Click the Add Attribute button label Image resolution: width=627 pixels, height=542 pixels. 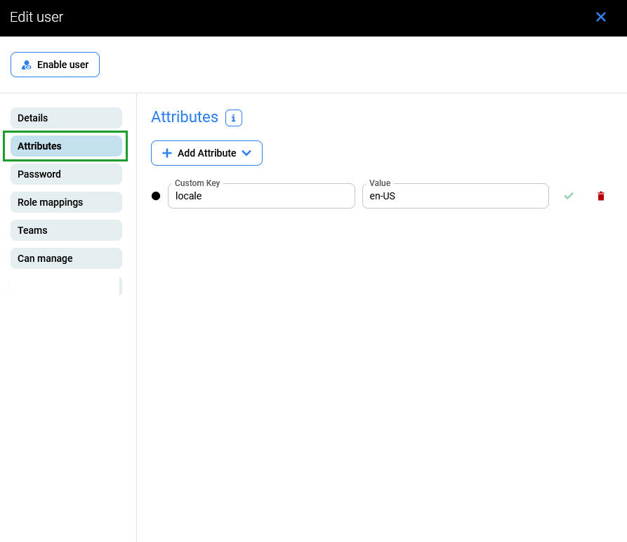tap(206, 153)
